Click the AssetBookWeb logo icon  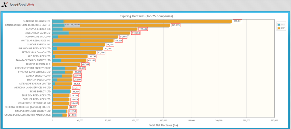5,5
